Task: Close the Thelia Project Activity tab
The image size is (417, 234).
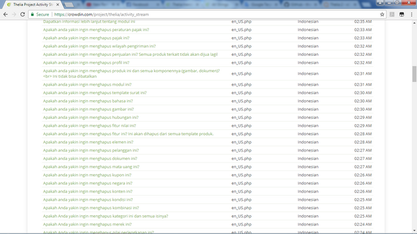Action: click(x=58, y=5)
